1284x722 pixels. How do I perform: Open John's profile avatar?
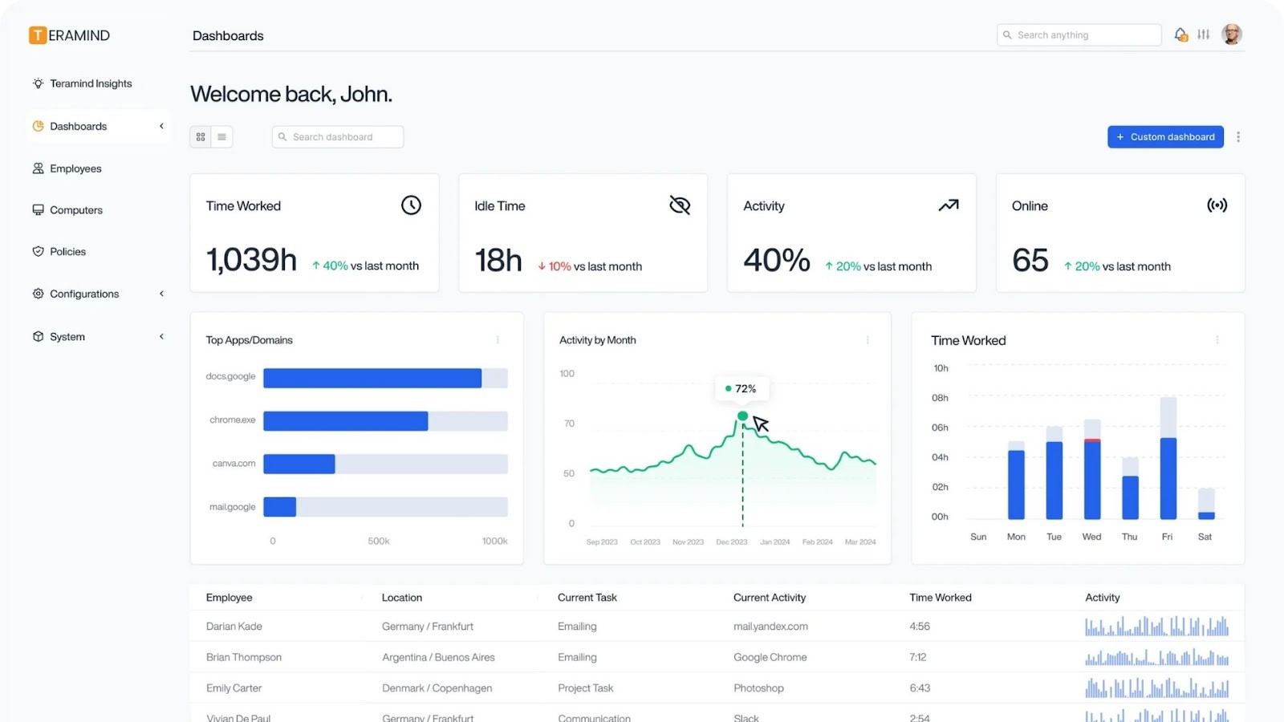click(1231, 34)
